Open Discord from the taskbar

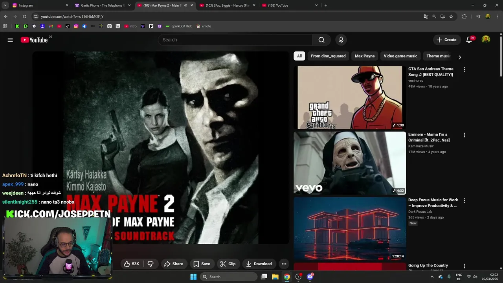[310, 277]
